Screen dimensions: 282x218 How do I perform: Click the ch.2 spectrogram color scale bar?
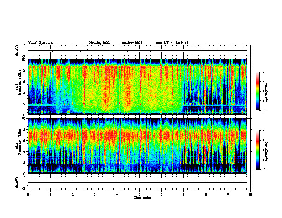[258, 150]
